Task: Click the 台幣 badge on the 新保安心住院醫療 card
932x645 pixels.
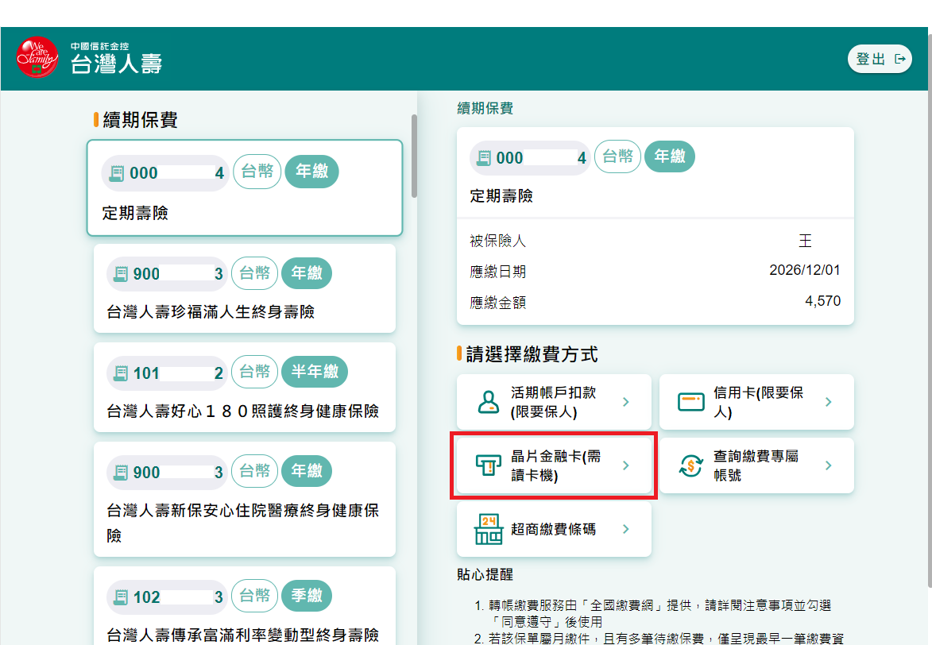Action: point(254,471)
